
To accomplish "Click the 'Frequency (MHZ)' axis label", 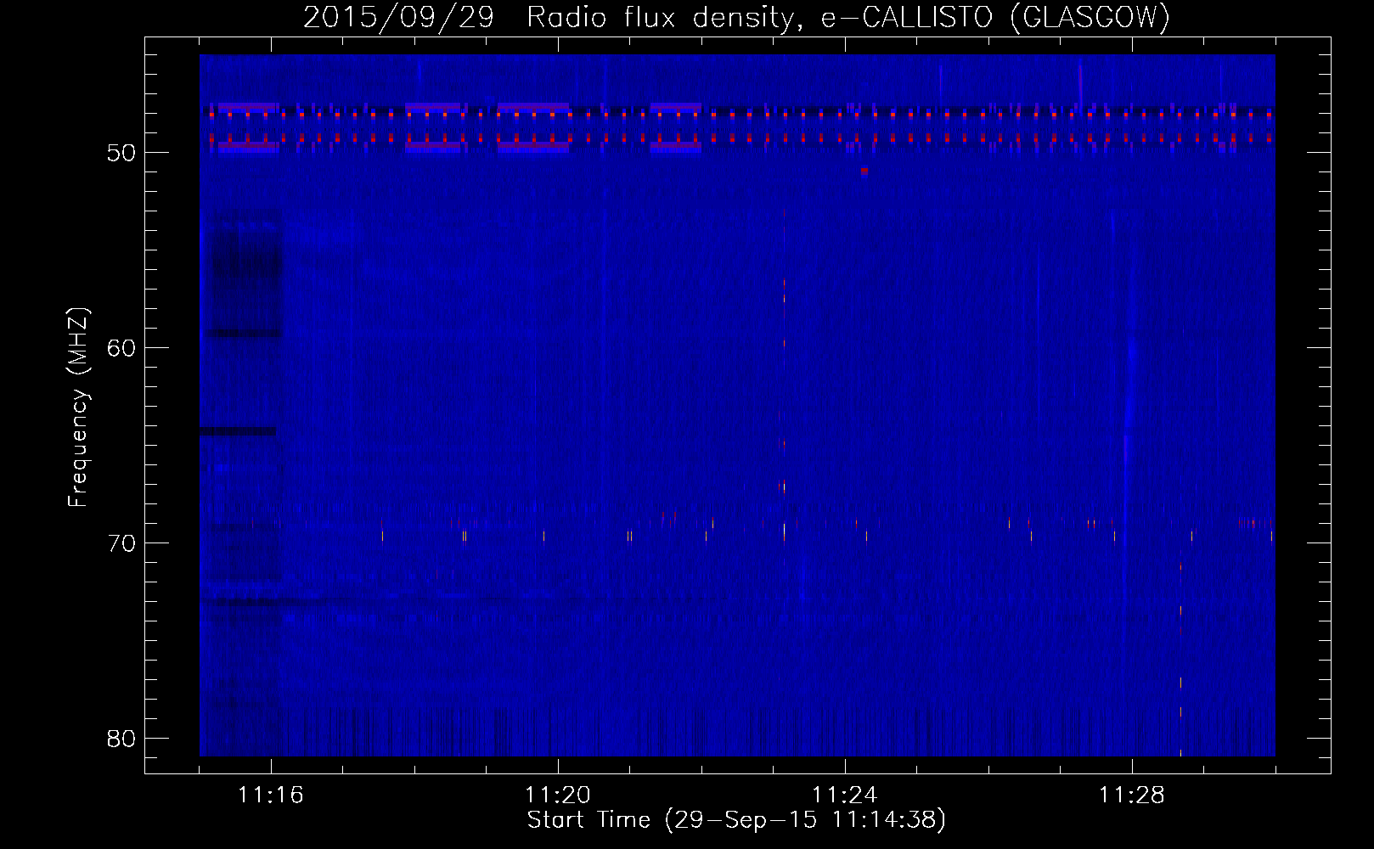I will click(x=78, y=408).
